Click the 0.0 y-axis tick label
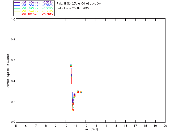 [13, 122]
